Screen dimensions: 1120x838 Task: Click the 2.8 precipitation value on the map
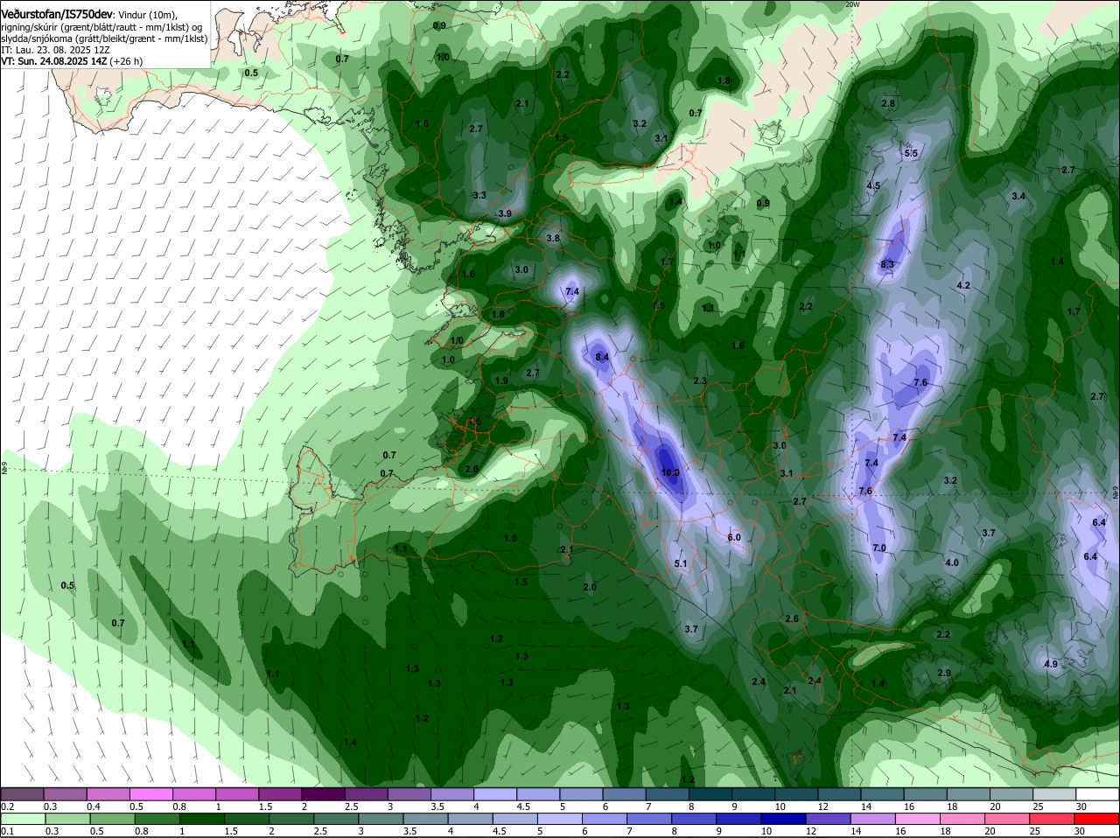tap(888, 104)
